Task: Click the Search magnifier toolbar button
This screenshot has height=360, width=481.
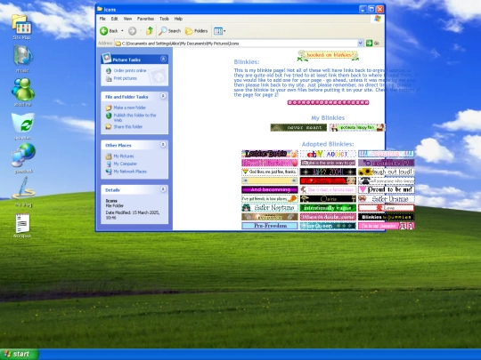Action: 169,30
